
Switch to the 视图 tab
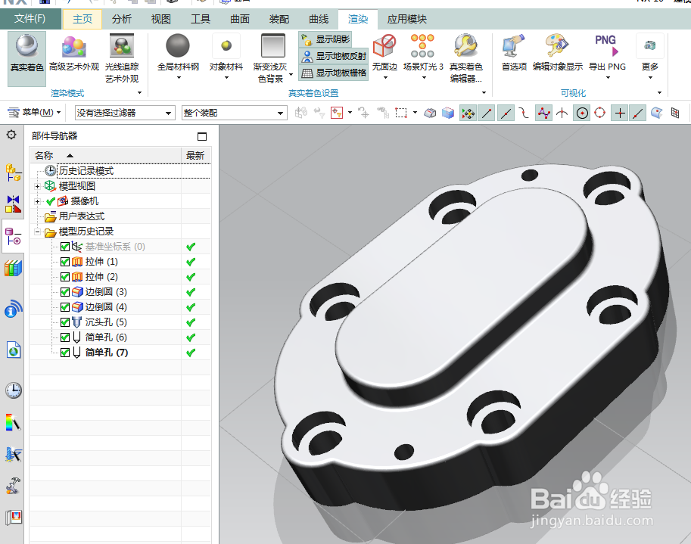click(x=161, y=19)
